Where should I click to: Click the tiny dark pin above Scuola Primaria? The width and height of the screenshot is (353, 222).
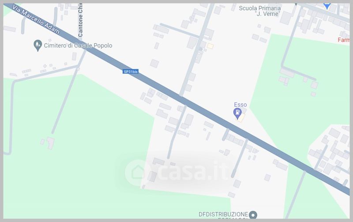click(296, 4)
